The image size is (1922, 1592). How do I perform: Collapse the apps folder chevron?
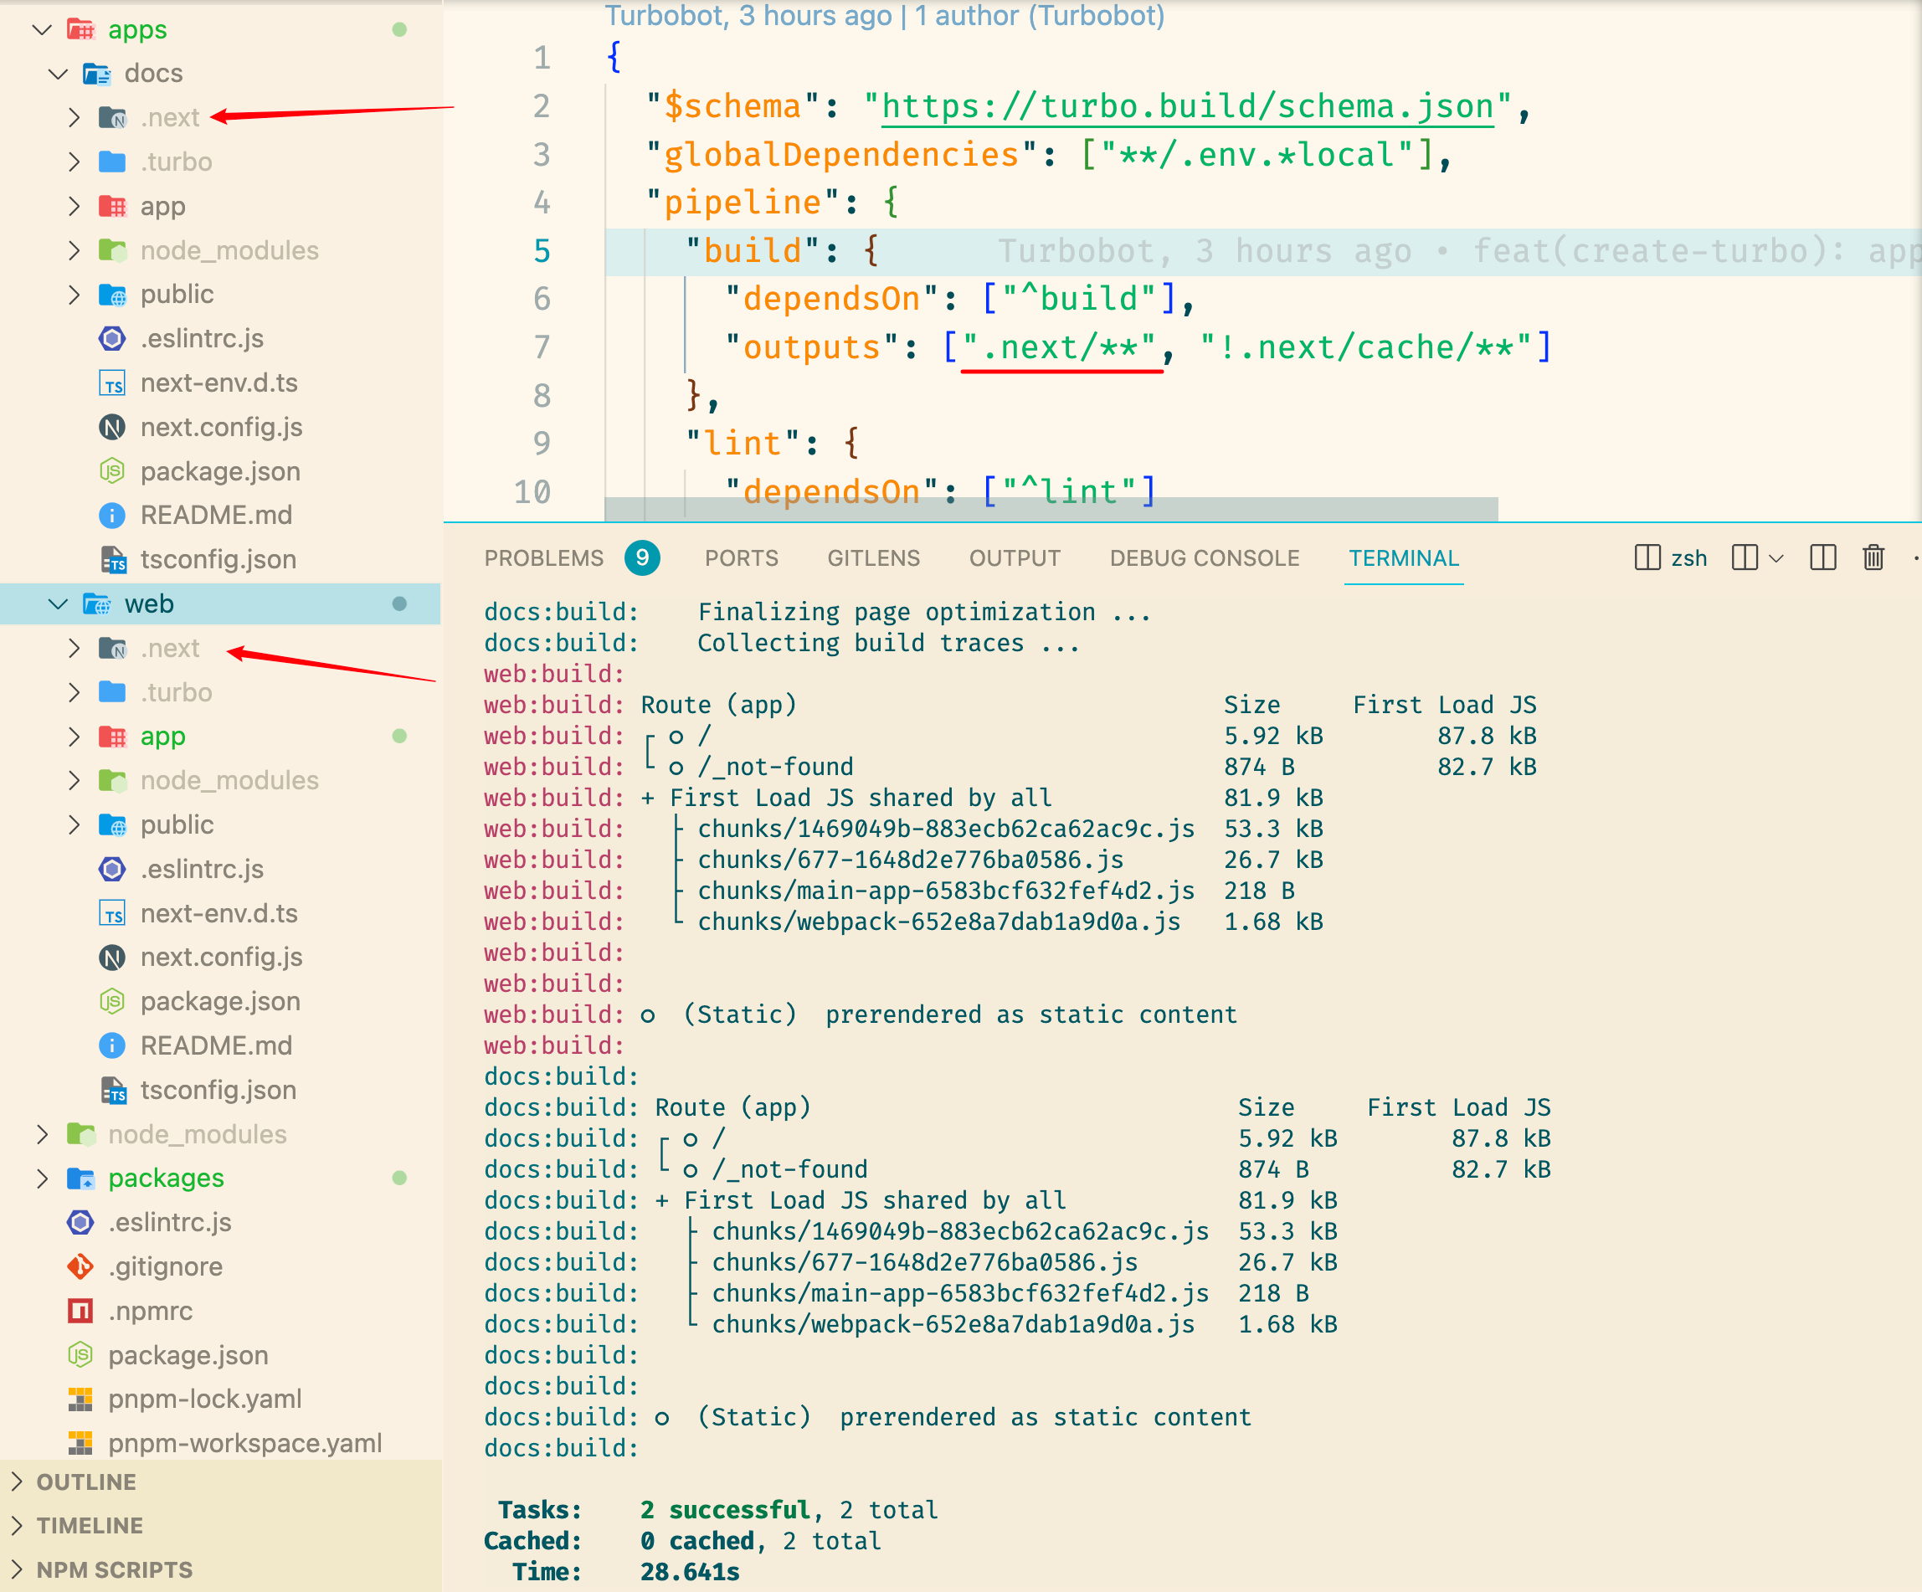[42, 29]
